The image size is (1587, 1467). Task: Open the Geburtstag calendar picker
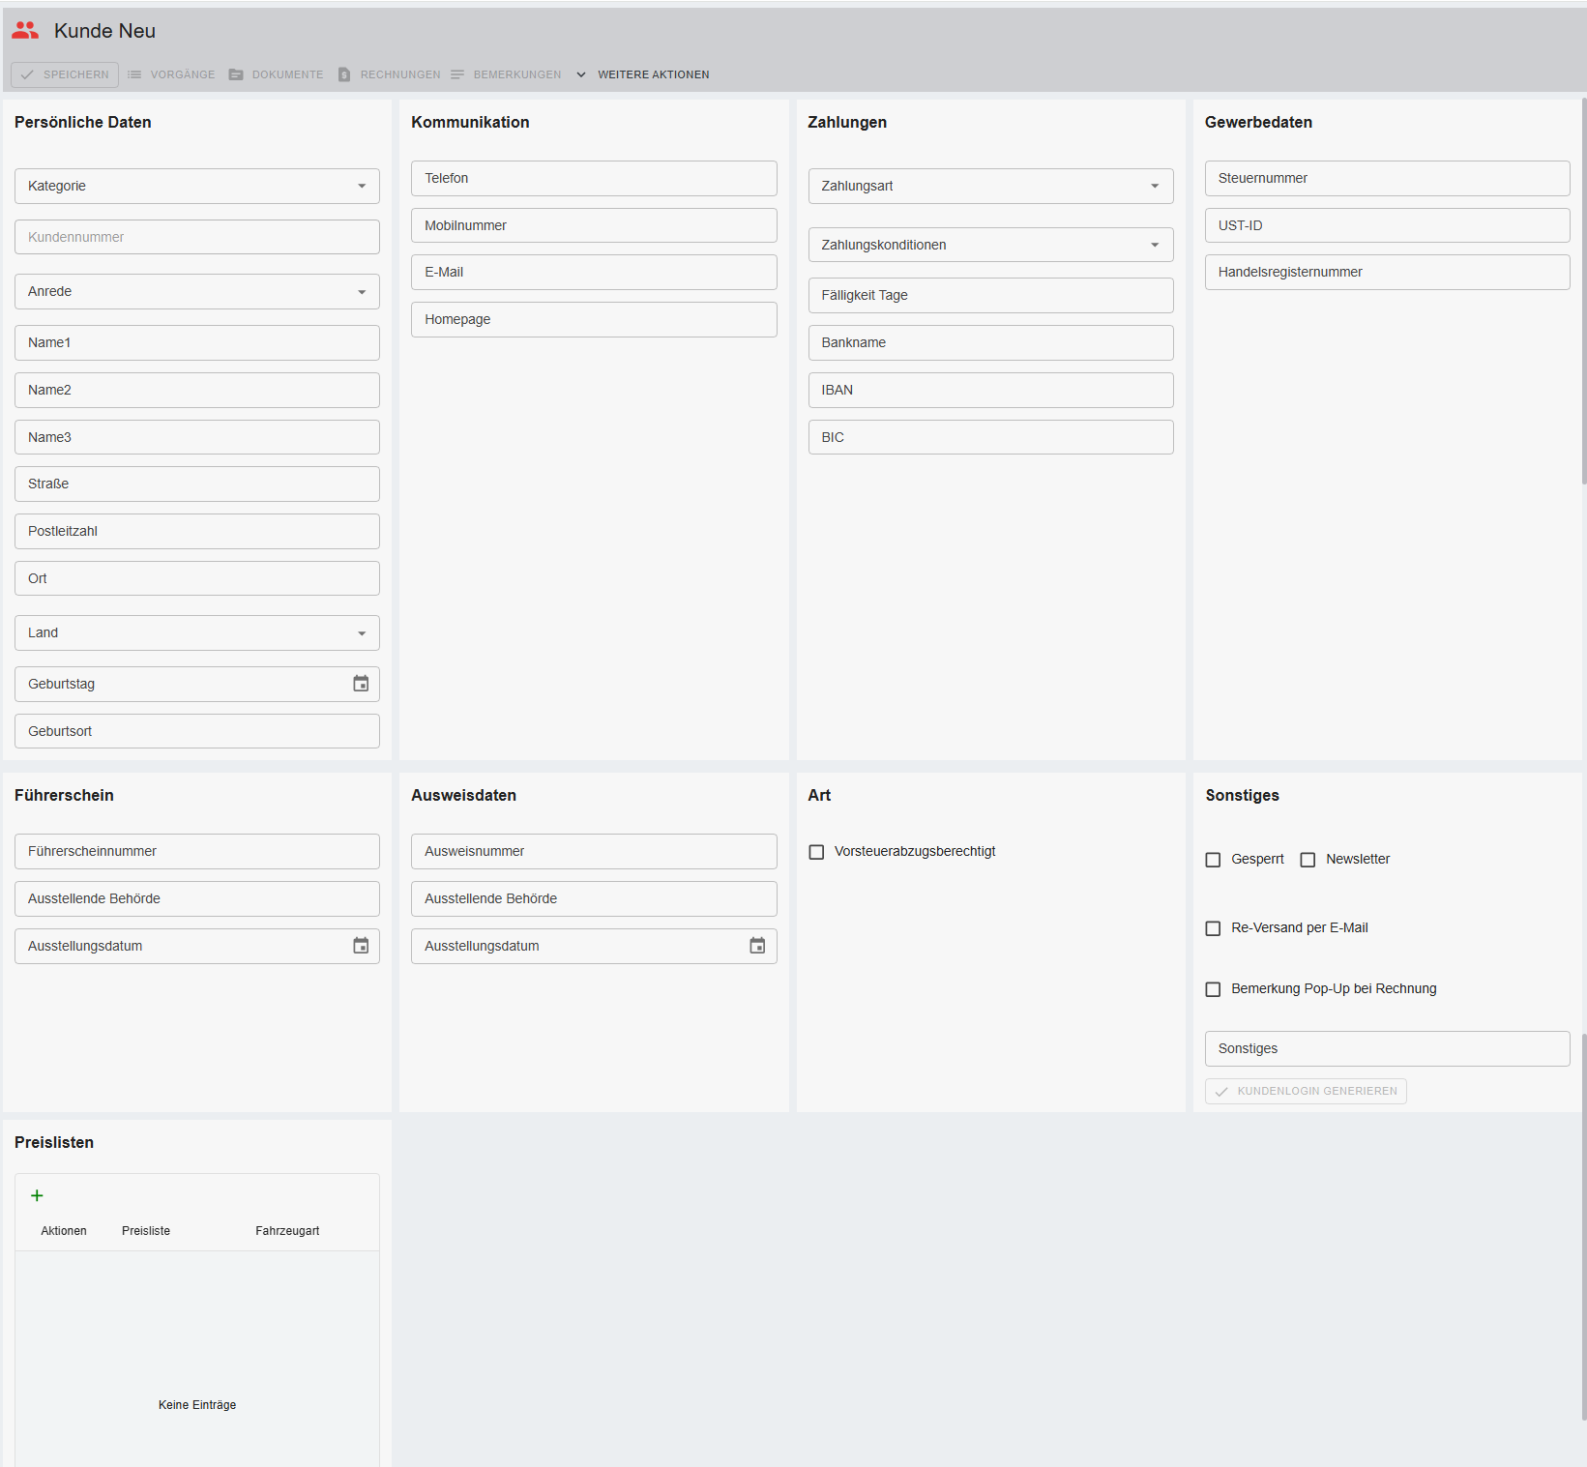(x=361, y=684)
